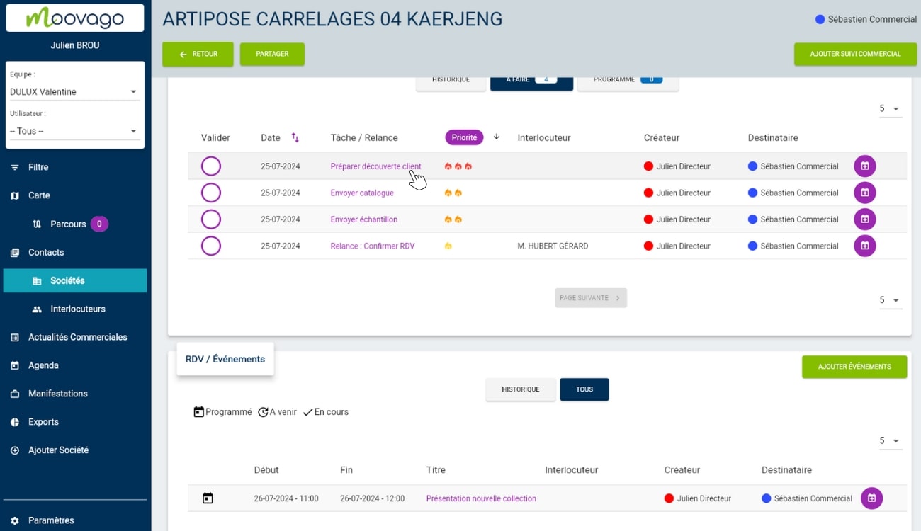Open the Utilisateur Tous dropdown

coord(74,131)
